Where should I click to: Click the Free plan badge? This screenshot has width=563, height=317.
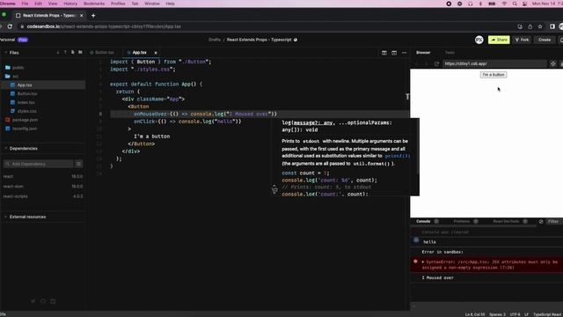(x=23, y=40)
